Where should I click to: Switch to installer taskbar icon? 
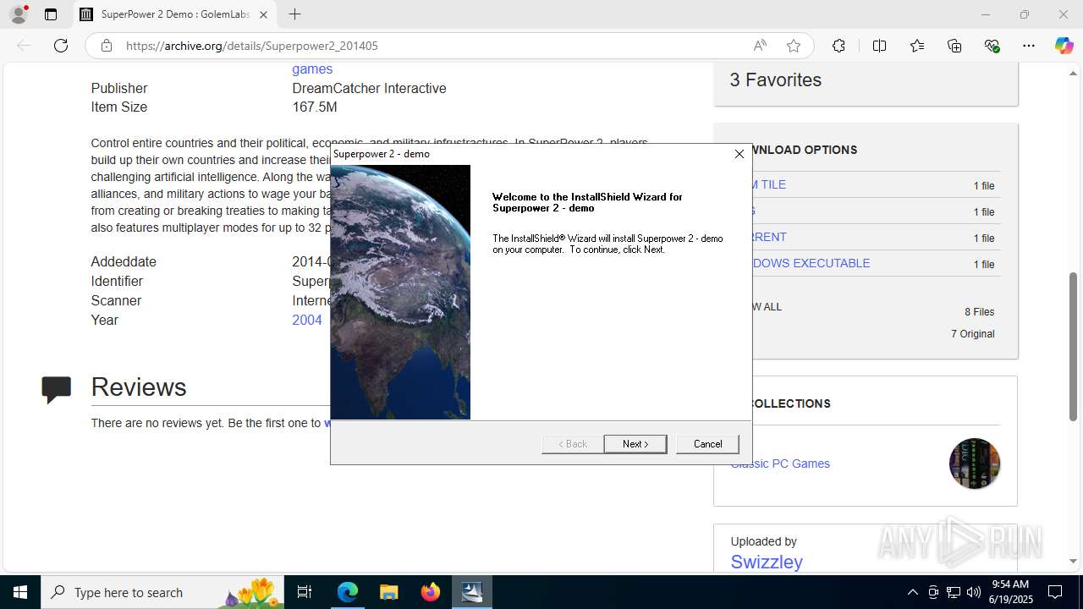coord(471,592)
